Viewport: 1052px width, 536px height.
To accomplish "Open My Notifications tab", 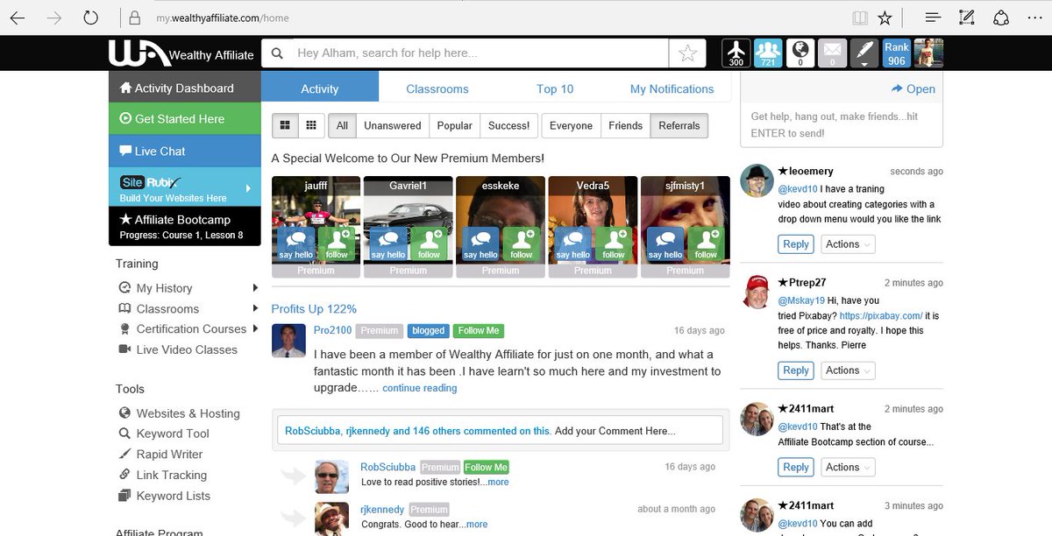I will pyautogui.click(x=672, y=88).
